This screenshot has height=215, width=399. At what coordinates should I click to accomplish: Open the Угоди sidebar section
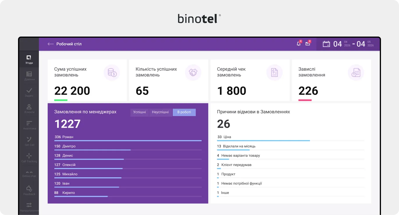click(29, 59)
